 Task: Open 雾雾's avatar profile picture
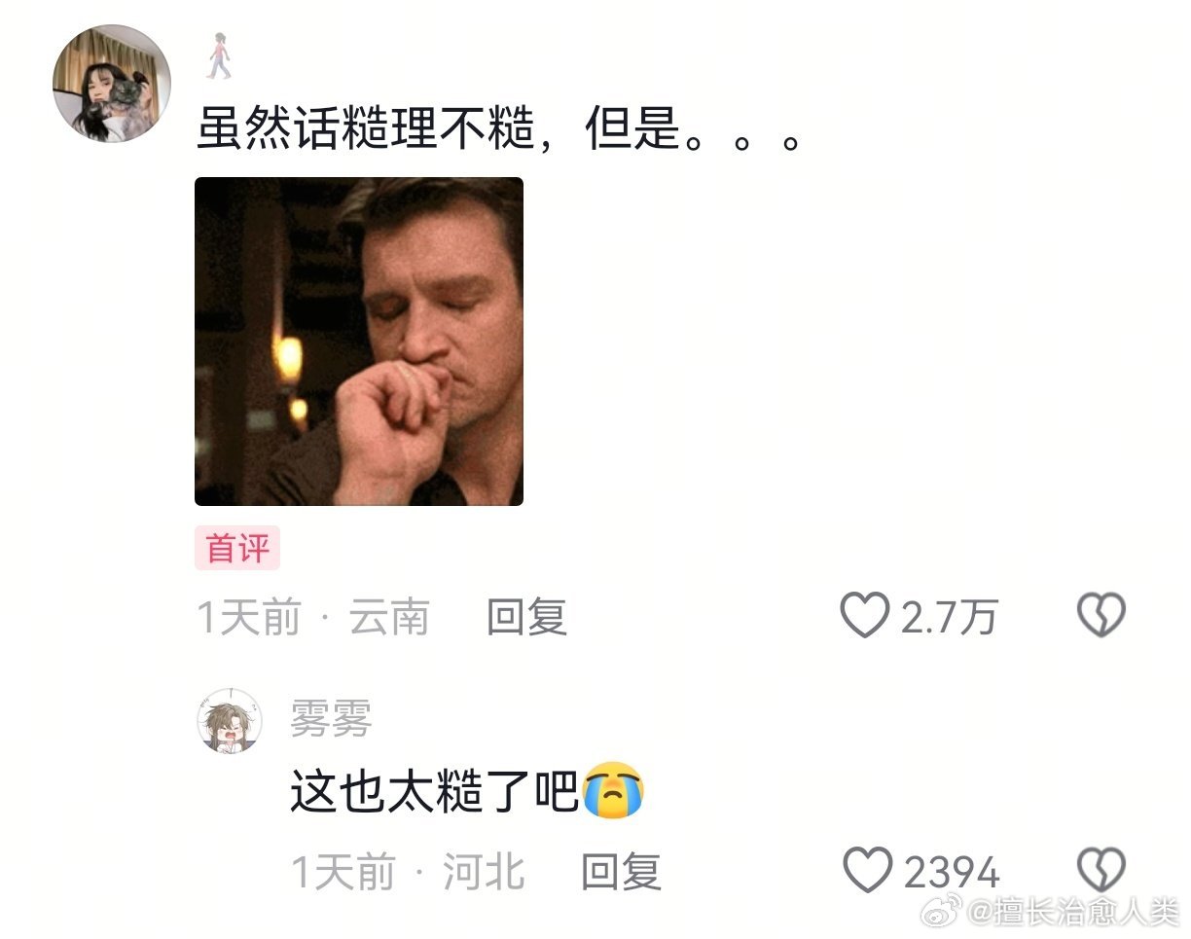pyautogui.click(x=230, y=722)
